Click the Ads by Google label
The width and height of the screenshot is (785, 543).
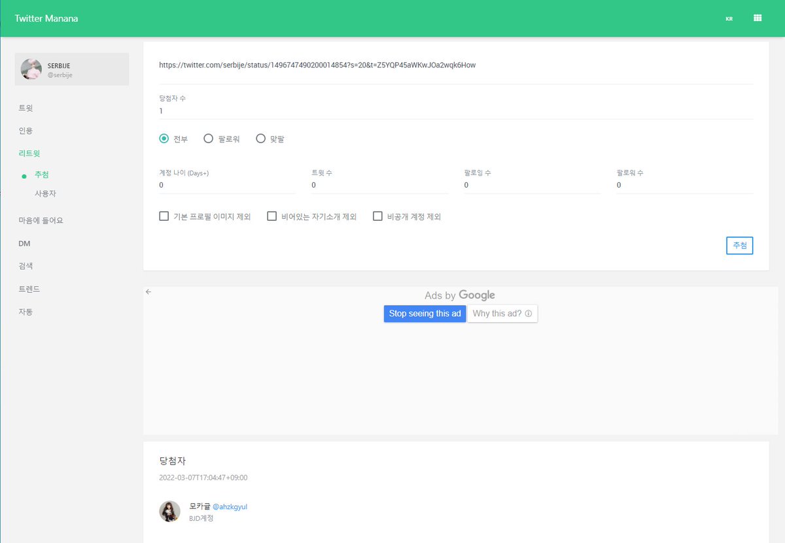pyautogui.click(x=460, y=295)
